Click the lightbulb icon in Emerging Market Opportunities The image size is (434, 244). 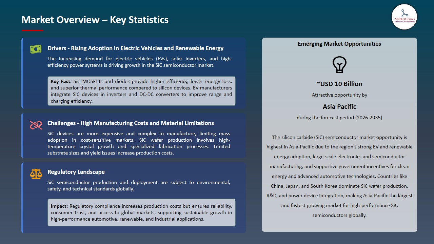coord(339,65)
